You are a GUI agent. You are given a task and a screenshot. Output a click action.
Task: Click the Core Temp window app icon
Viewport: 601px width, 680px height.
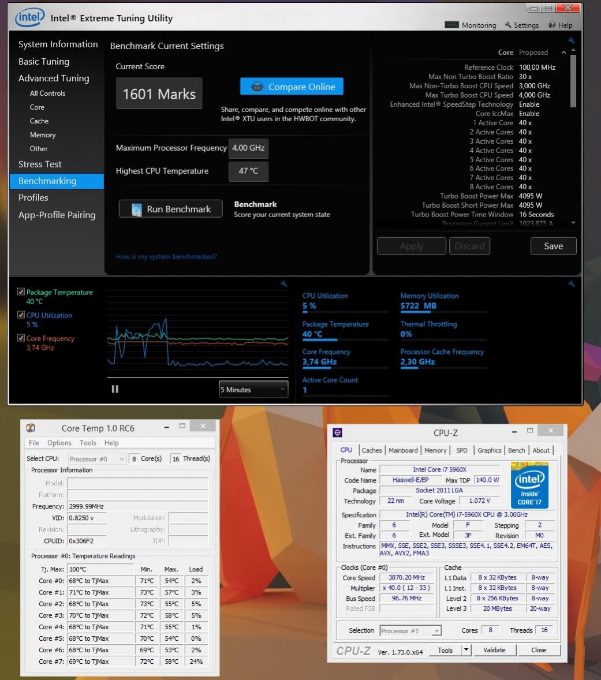point(31,428)
